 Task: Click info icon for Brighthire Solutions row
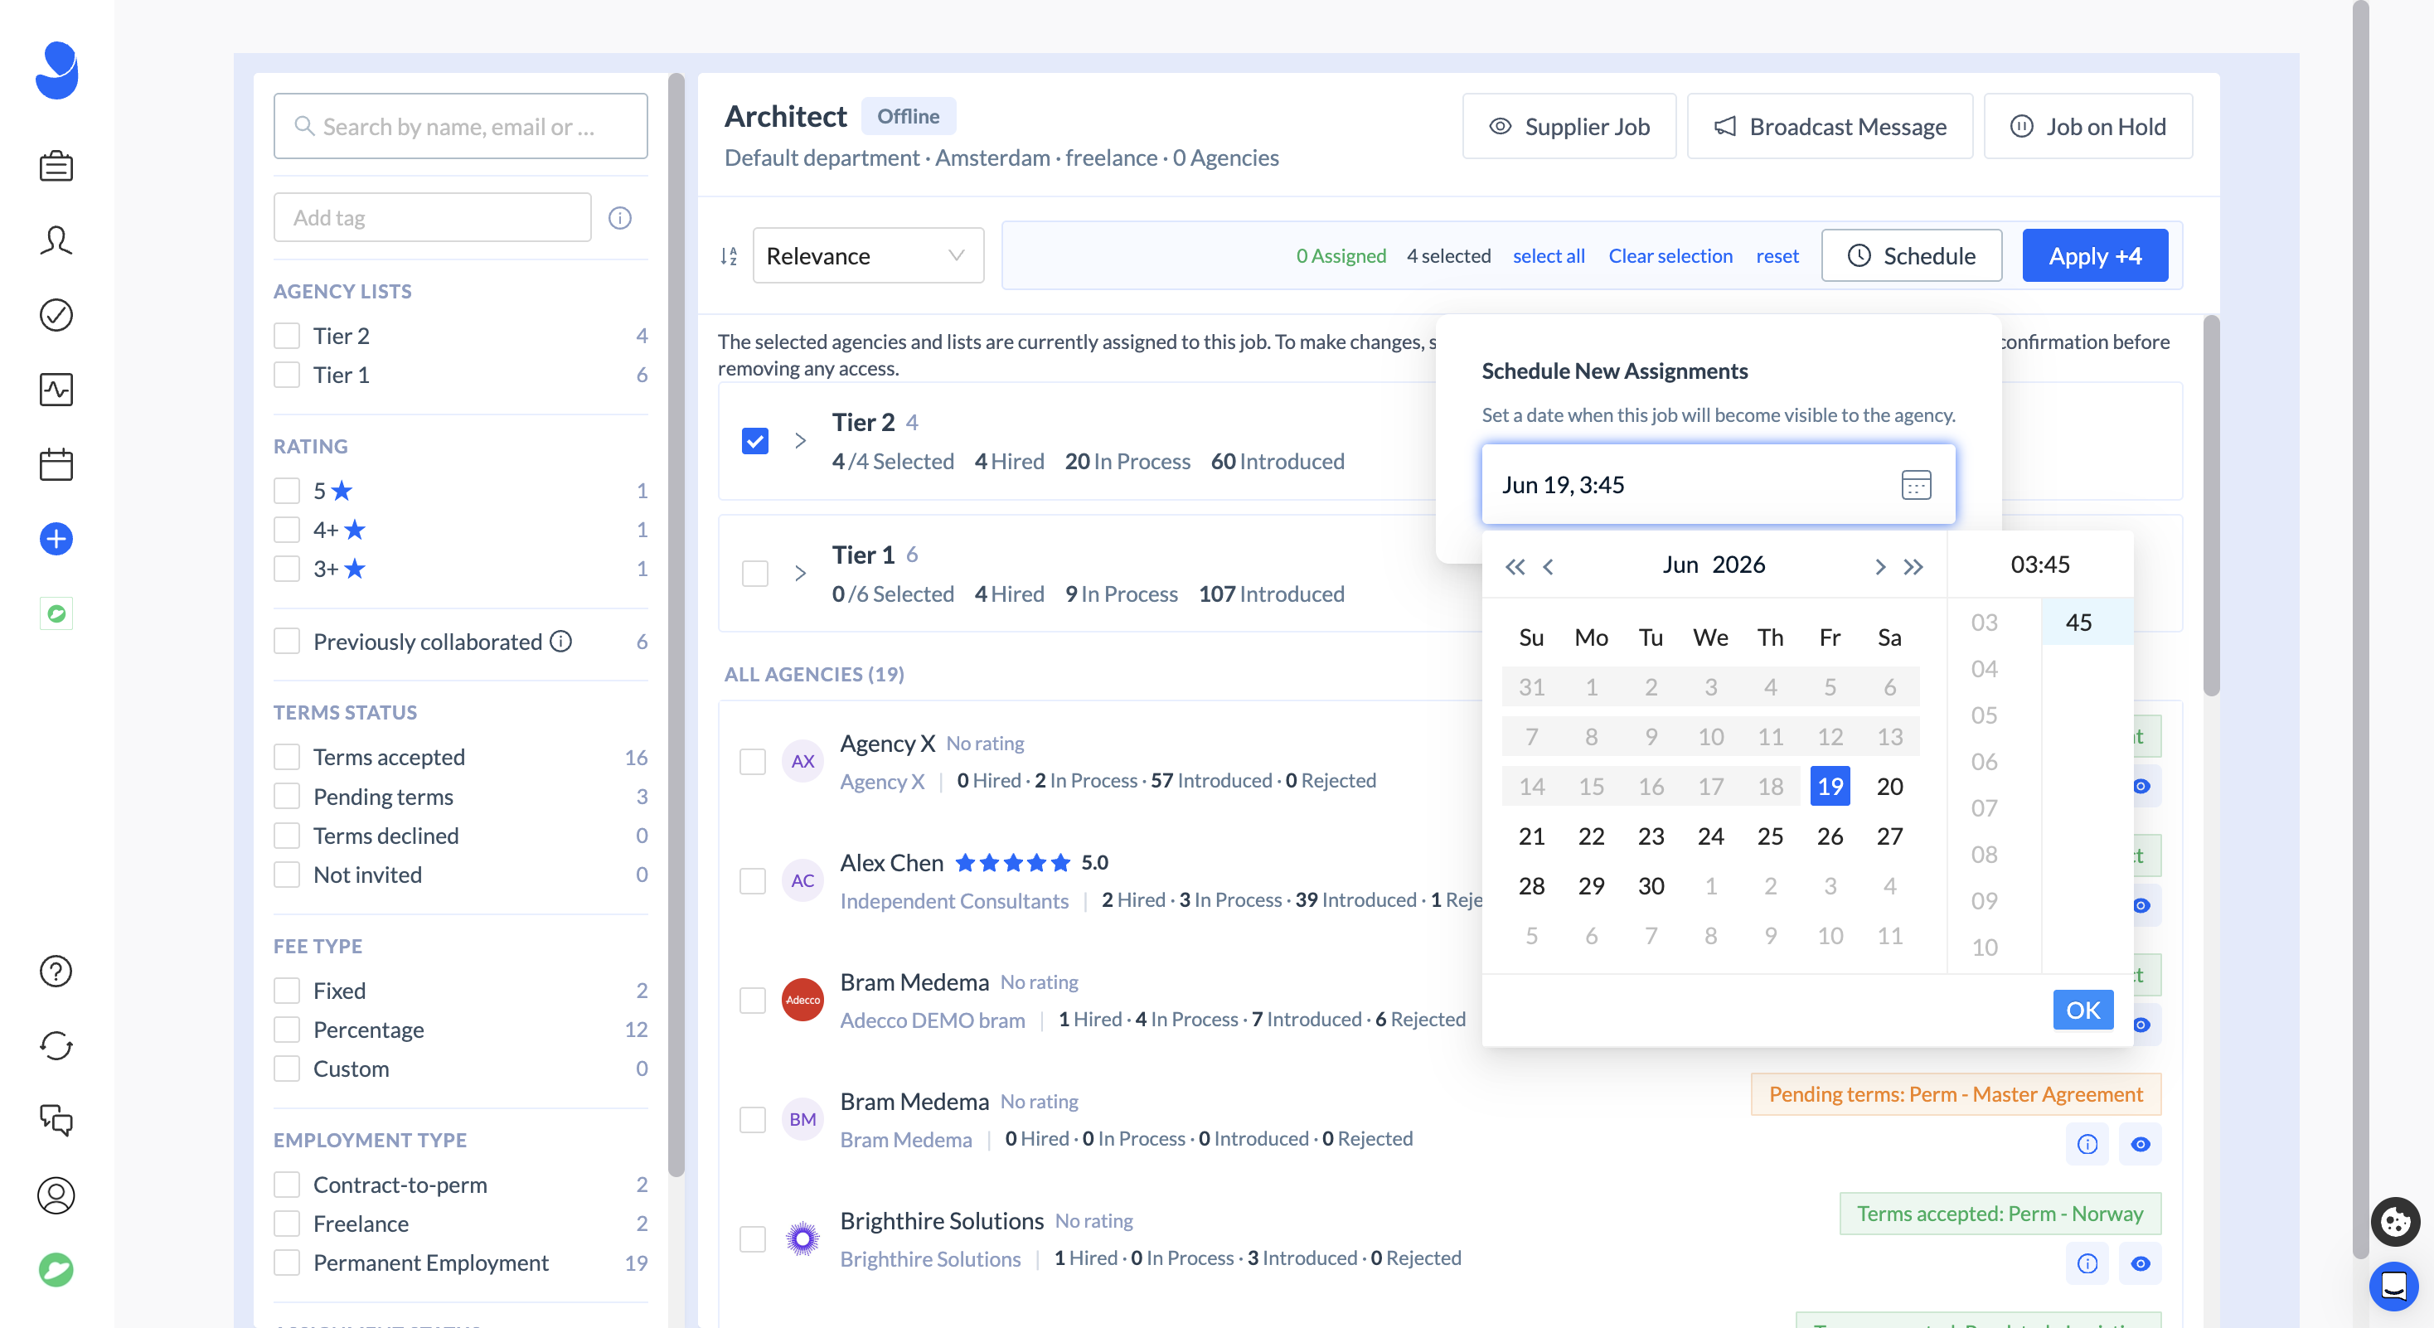tap(2087, 1263)
